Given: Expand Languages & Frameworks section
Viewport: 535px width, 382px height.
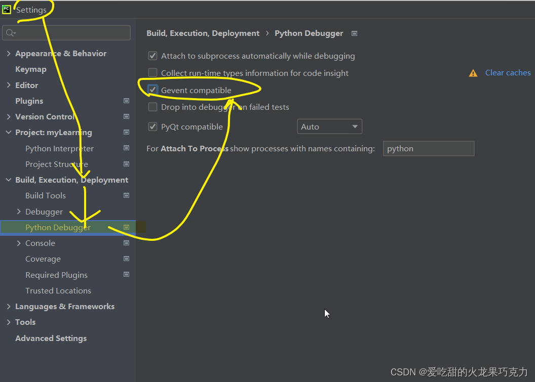Looking at the screenshot, I should click(9, 306).
